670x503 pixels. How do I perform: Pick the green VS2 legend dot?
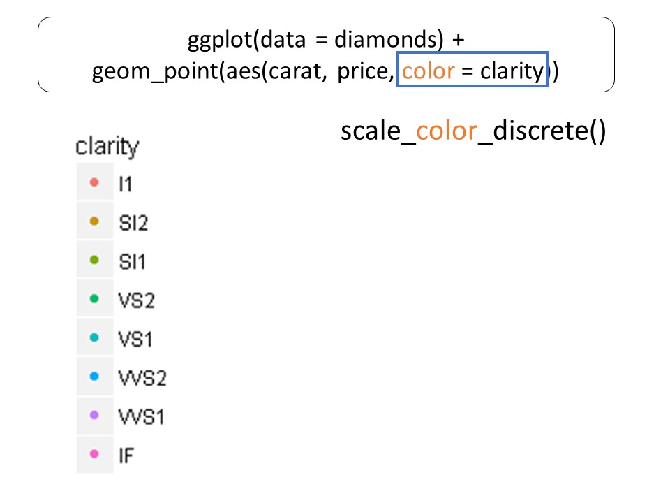95,300
